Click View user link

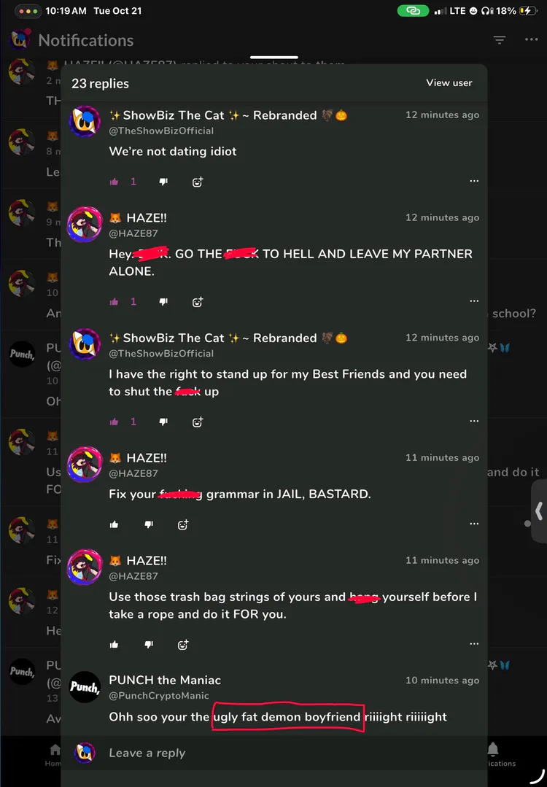coord(449,83)
